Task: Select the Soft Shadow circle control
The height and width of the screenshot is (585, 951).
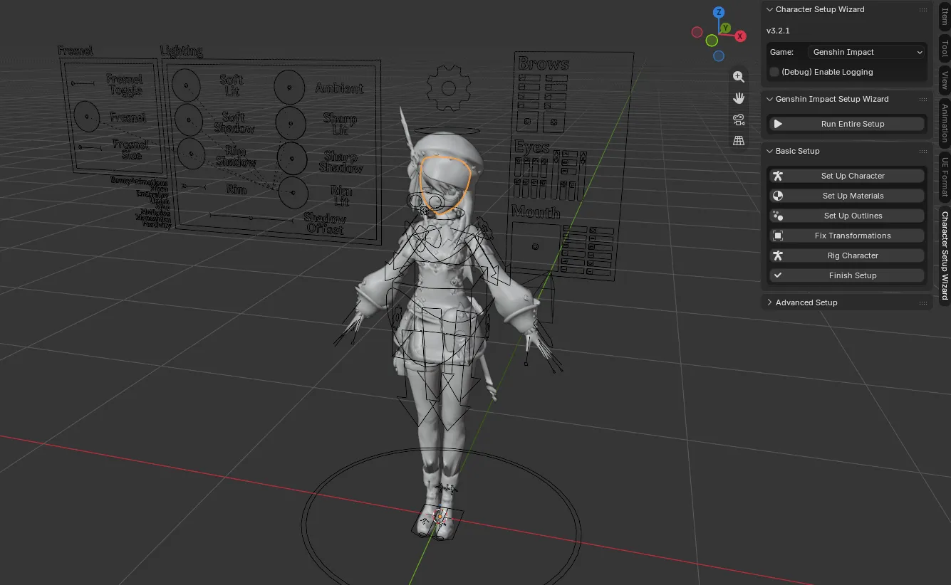Action: point(189,120)
